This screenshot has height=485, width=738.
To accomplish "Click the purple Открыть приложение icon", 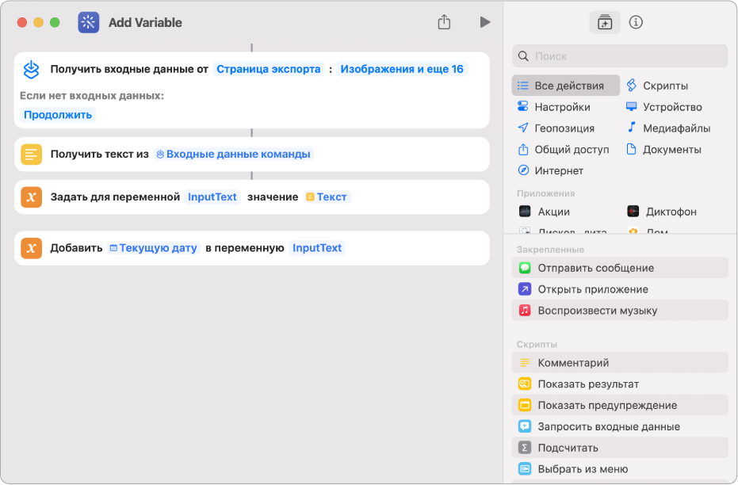I will [524, 288].
